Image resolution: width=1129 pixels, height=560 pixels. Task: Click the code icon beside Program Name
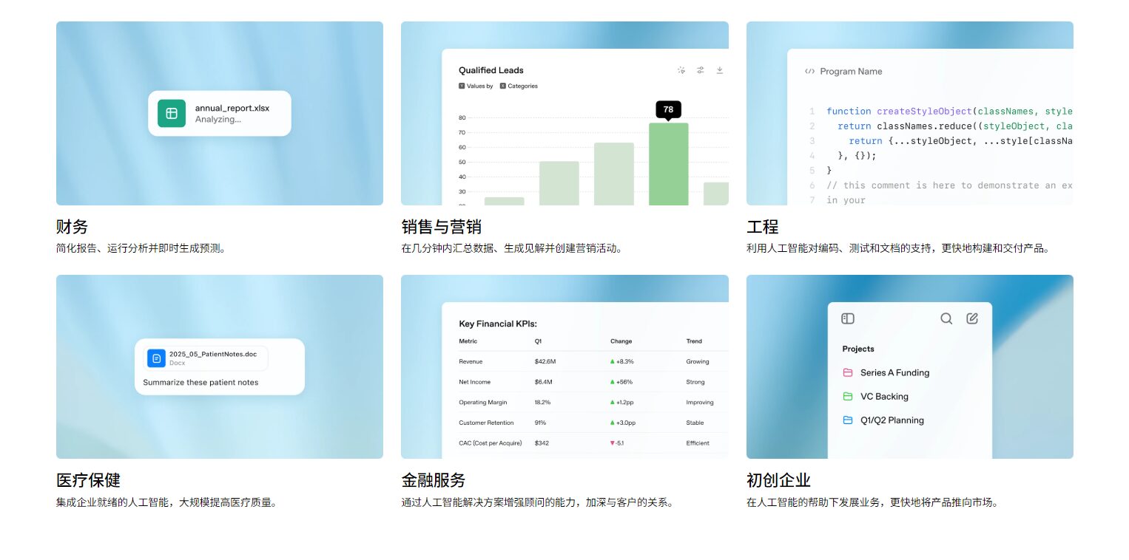click(809, 72)
